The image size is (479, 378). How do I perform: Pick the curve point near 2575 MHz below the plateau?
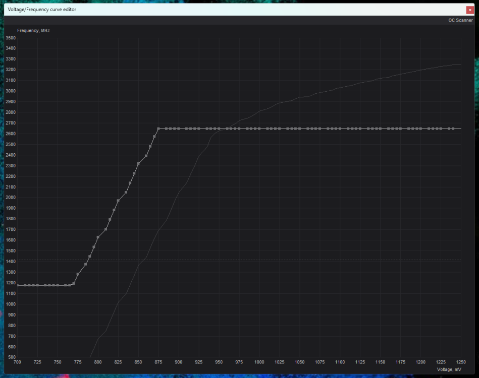tap(154, 137)
